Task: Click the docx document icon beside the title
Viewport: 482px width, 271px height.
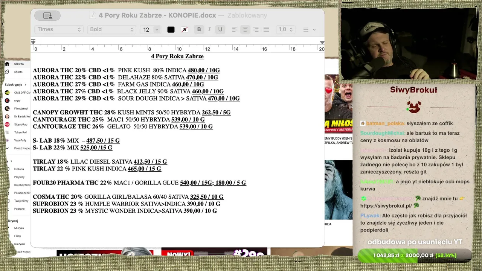Action: 93,15
